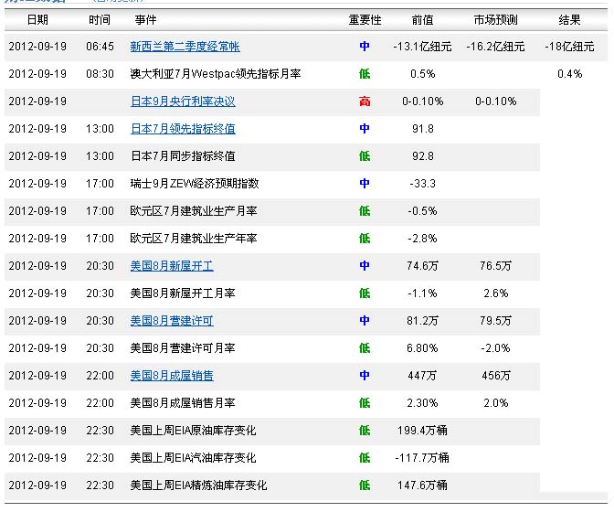The width and height of the screenshot is (614, 512).
Task: Click 低 importance for 澳大利亚7月Westpac领先指标月率
Action: pyautogui.click(x=365, y=74)
